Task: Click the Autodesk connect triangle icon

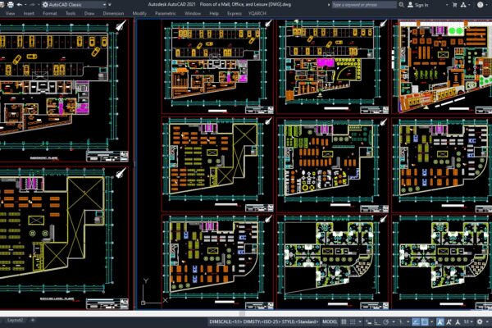Action: (x=463, y=5)
